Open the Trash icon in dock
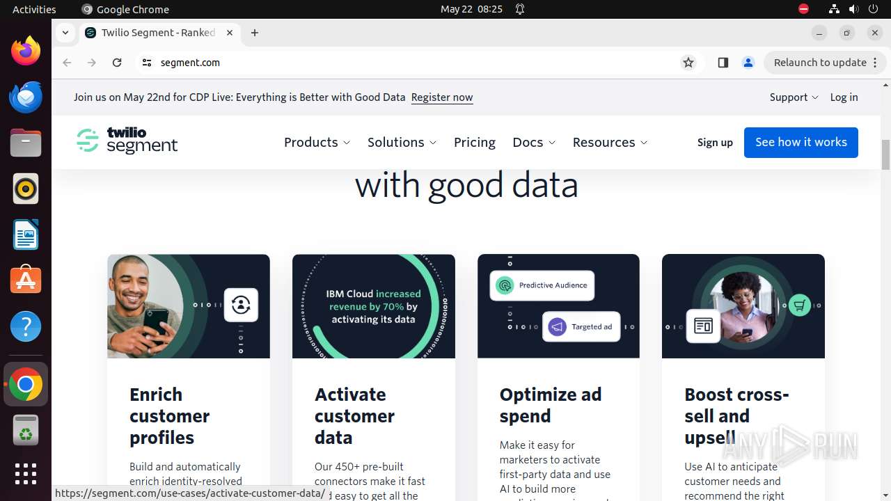Viewport: 891px width, 501px height. pyautogui.click(x=26, y=430)
